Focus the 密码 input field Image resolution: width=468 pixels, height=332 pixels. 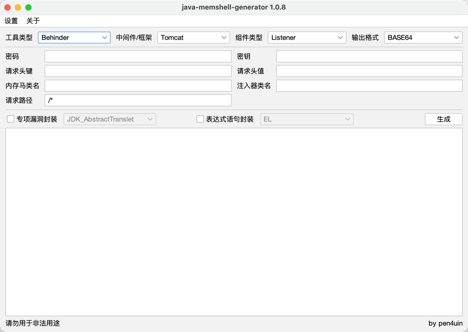[138, 57]
